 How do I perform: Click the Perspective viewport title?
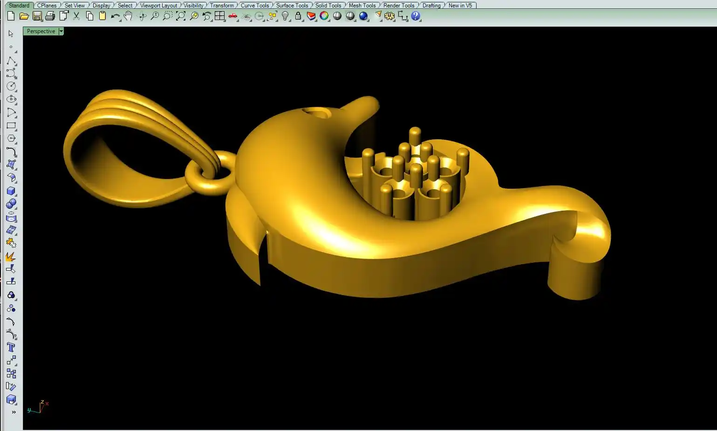click(41, 31)
